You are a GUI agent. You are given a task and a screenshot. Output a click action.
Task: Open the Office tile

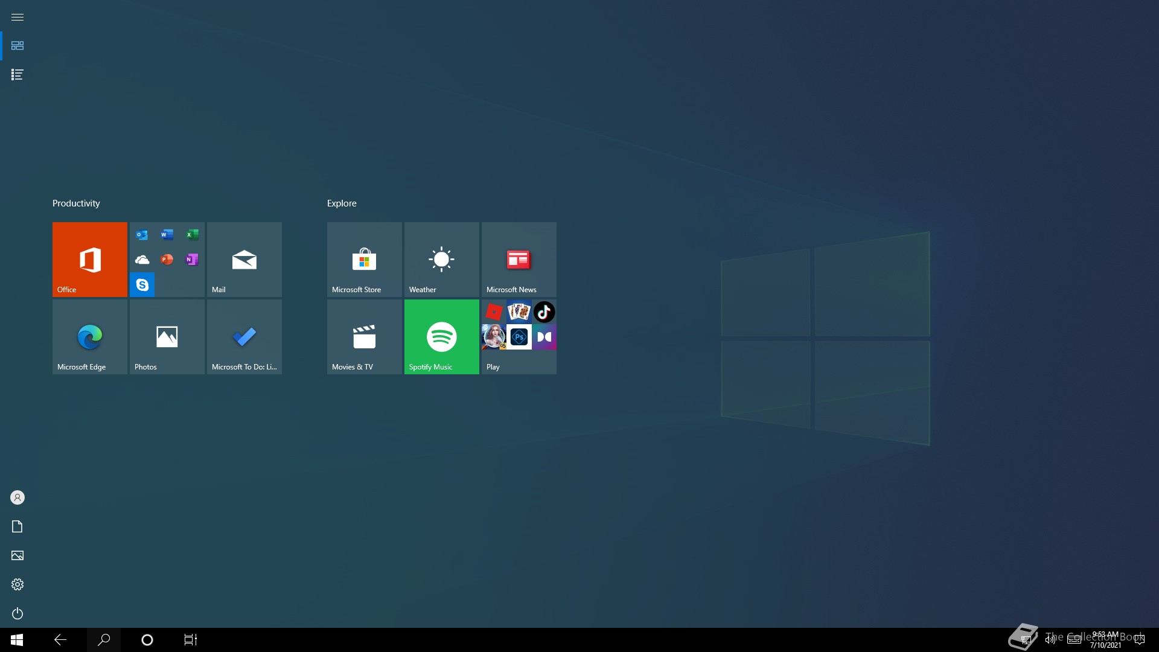coord(90,260)
